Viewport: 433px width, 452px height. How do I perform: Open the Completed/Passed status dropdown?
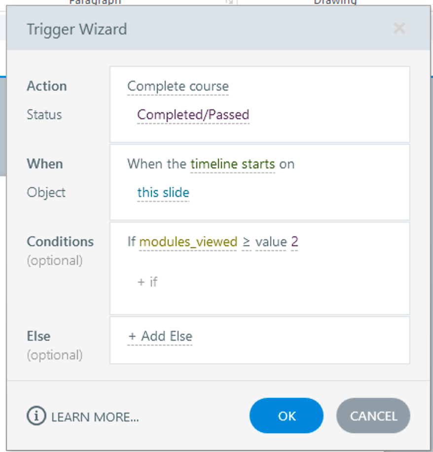coord(193,115)
